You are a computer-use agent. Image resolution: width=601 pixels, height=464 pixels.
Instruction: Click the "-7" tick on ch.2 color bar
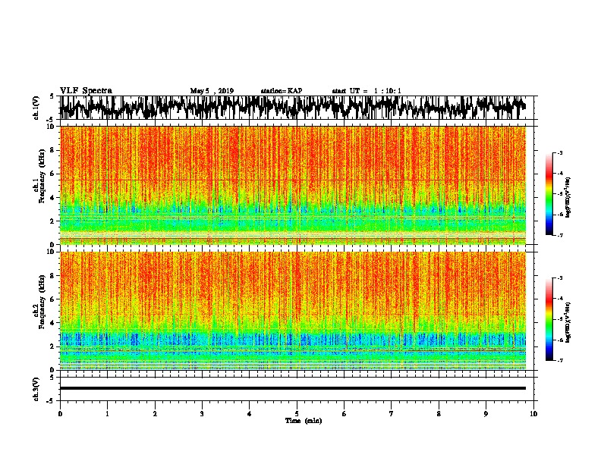[x=559, y=361]
